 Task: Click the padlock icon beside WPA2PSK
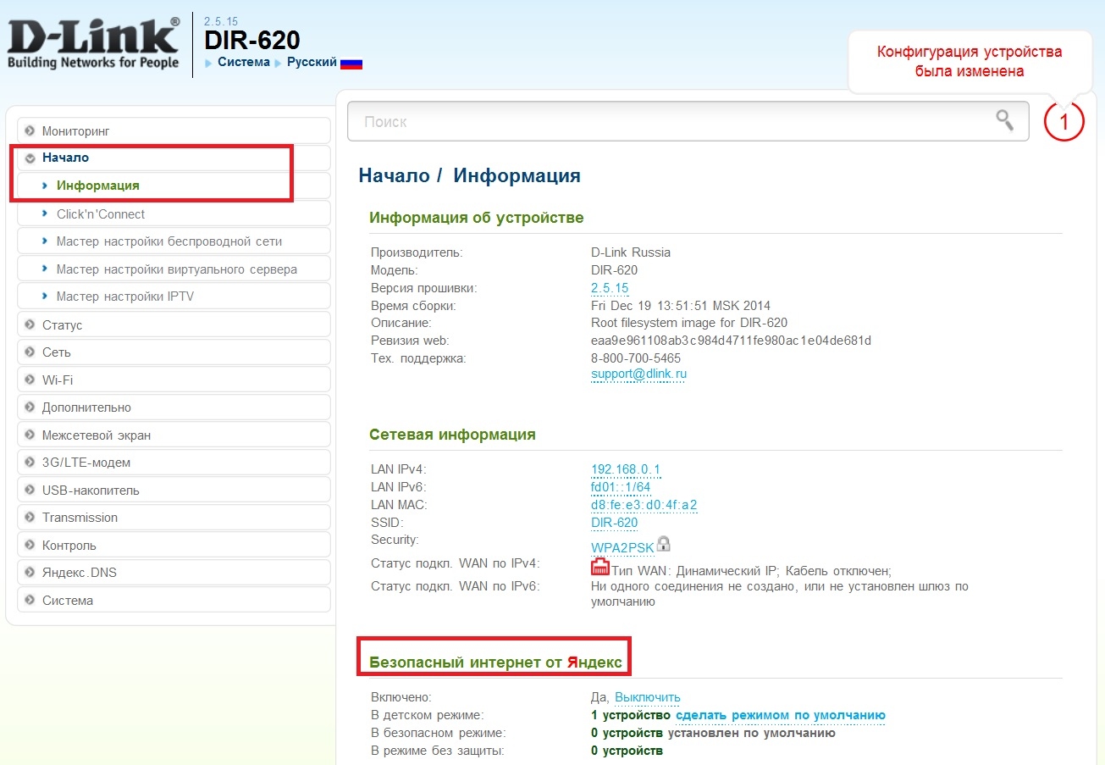[664, 543]
